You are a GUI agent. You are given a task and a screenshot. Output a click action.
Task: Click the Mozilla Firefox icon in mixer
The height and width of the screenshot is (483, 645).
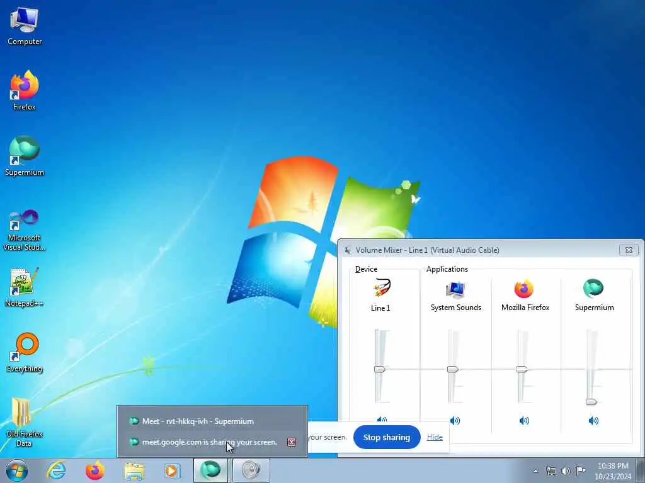(x=524, y=289)
